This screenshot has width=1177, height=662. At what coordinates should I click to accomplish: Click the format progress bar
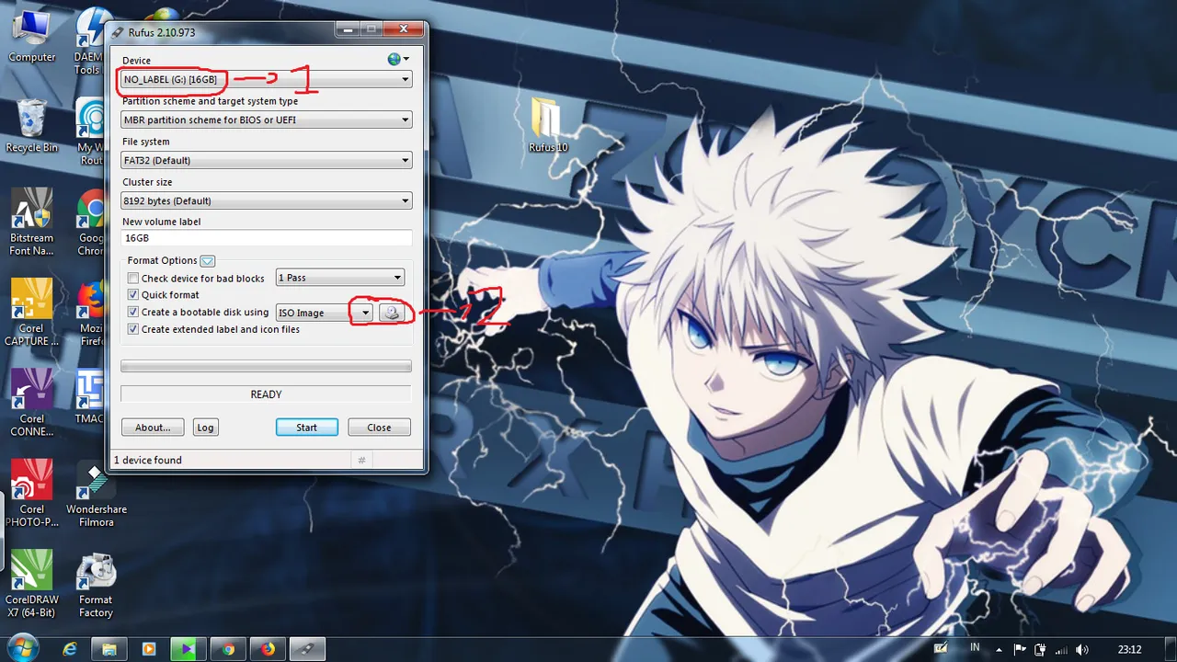(x=267, y=366)
